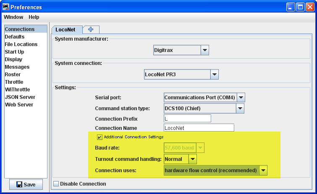Click the plus icon to add connection tab
The height and width of the screenshot is (194, 317).
click(x=91, y=29)
